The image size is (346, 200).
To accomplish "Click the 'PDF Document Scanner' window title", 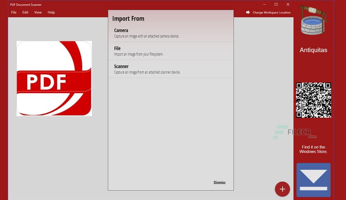I will 26,5.
